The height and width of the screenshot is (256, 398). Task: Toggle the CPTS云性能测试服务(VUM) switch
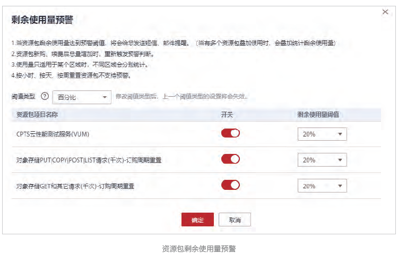230,134
